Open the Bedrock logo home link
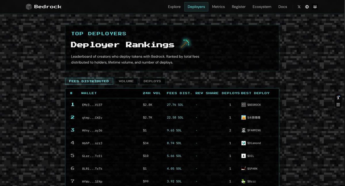The image size is (345, 186). 43,7
